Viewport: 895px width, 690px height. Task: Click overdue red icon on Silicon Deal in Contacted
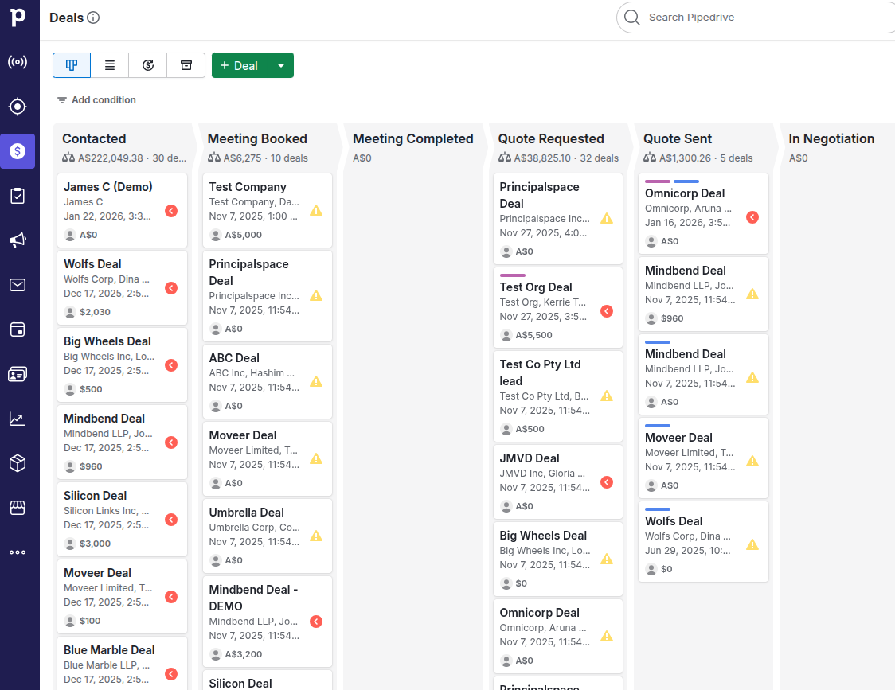[171, 520]
